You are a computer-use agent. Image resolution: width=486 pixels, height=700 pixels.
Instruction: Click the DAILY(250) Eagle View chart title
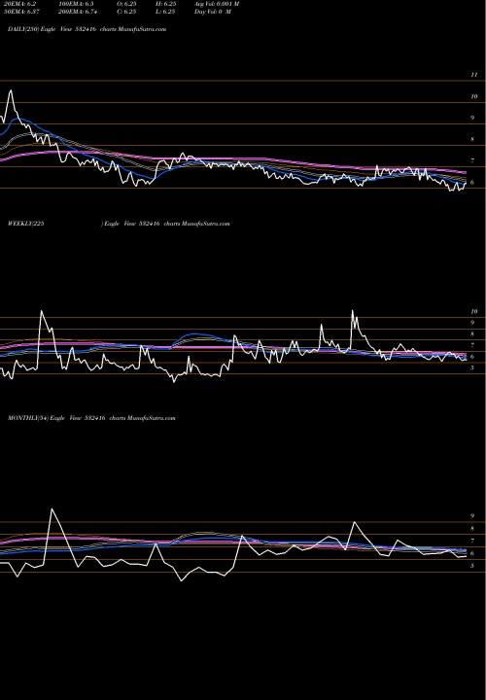tap(87, 29)
